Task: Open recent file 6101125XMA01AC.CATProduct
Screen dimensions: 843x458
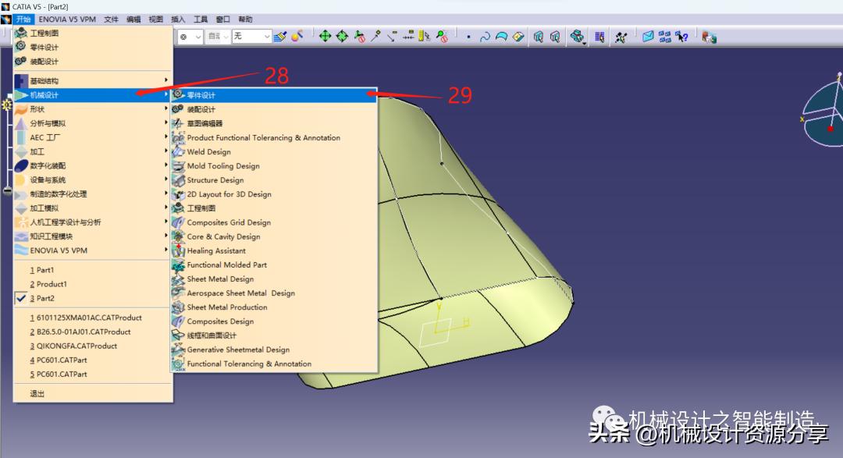Action: [85, 318]
